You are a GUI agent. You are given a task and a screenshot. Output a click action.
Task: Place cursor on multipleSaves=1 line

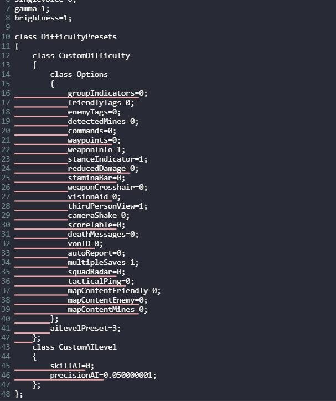tap(103, 262)
